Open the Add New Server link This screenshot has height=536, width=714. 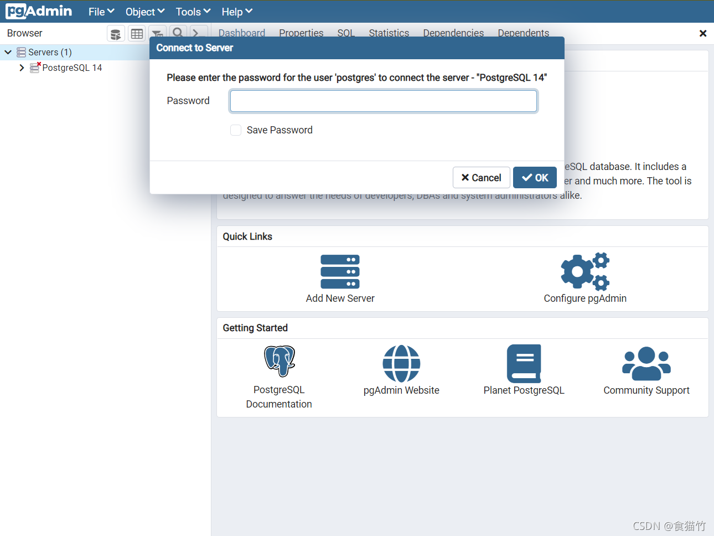click(x=340, y=298)
